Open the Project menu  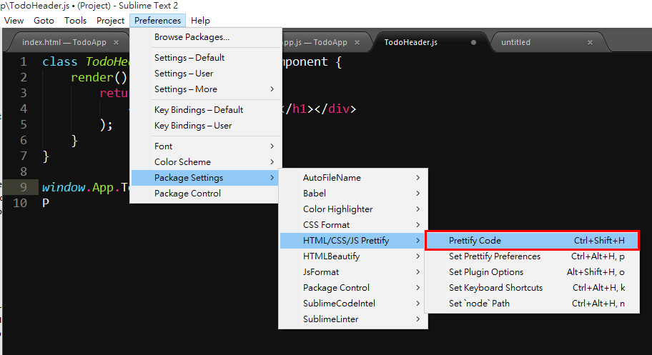pos(110,21)
